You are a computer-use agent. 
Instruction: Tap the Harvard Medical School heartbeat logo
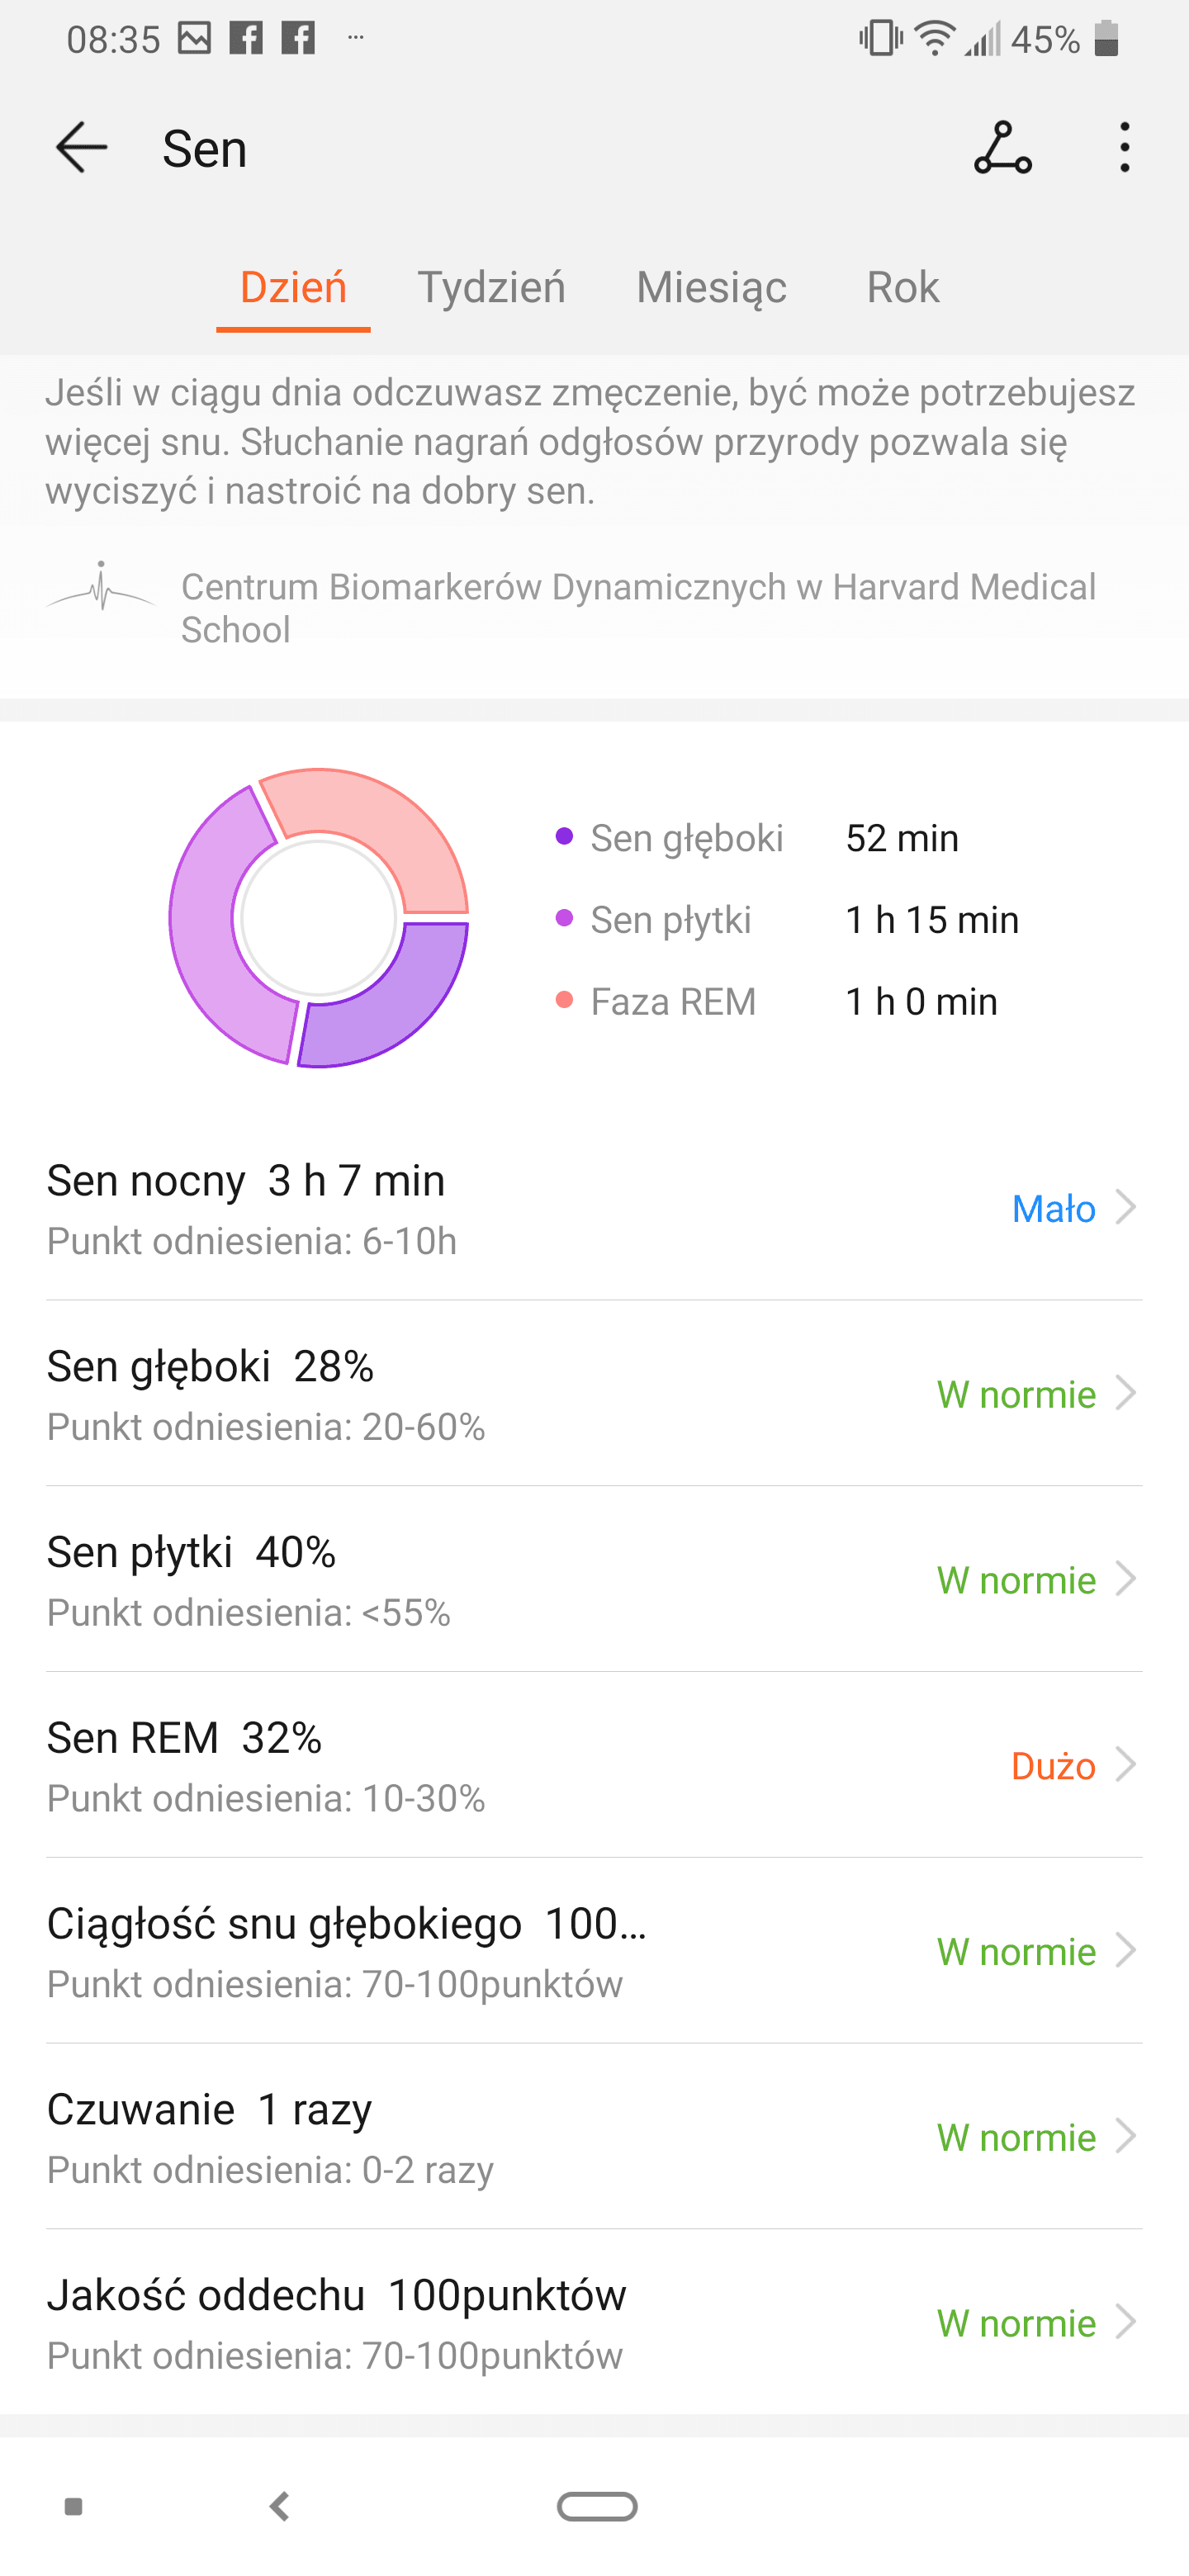101,587
